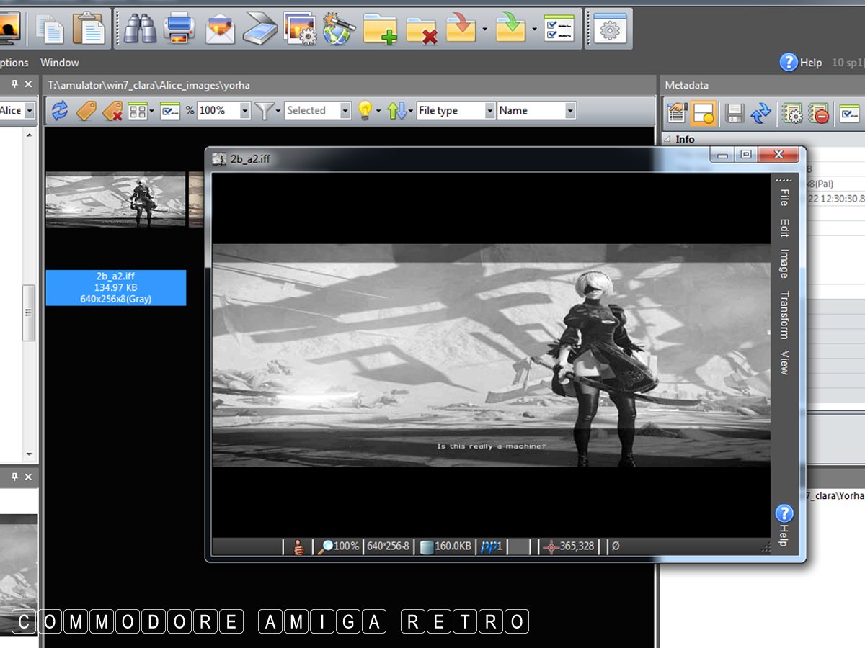Click the printer icon in toolbar

pos(179,29)
